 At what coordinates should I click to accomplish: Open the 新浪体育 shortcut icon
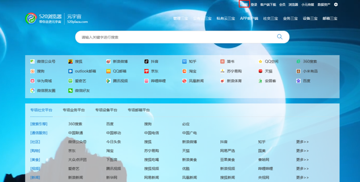click(x=222, y=81)
